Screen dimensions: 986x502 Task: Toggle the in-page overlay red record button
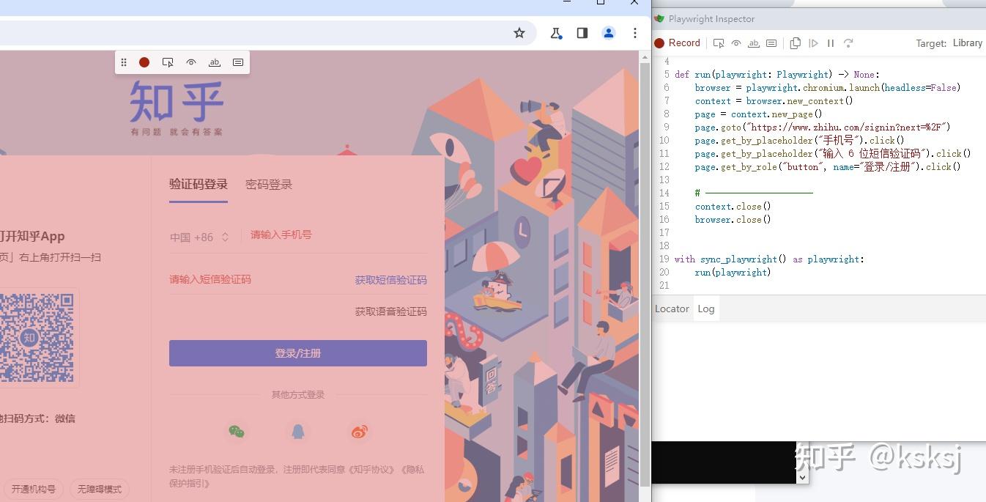pyautogui.click(x=144, y=62)
